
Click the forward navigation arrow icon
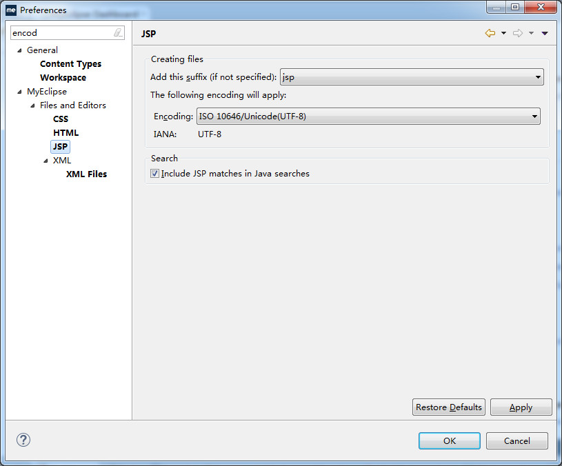[x=517, y=33]
